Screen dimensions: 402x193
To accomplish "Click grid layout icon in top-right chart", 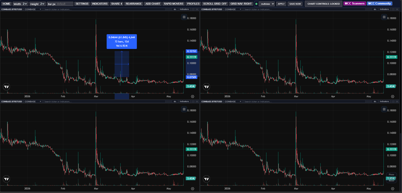I will click(x=384, y=17).
